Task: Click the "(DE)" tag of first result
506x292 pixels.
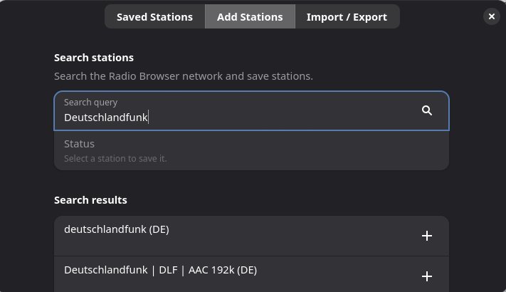Action: click(159, 229)
